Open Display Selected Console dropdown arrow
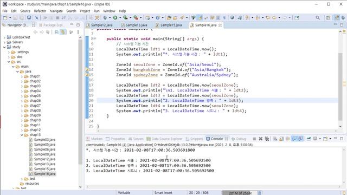 point(320,139)
